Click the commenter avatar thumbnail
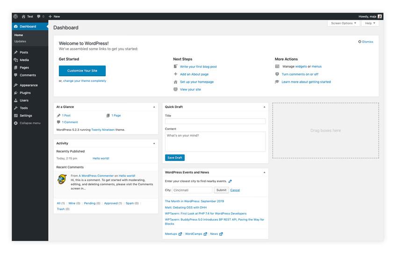Image resolution: width=395 pixels, height=255 pixels. (62, 179)
